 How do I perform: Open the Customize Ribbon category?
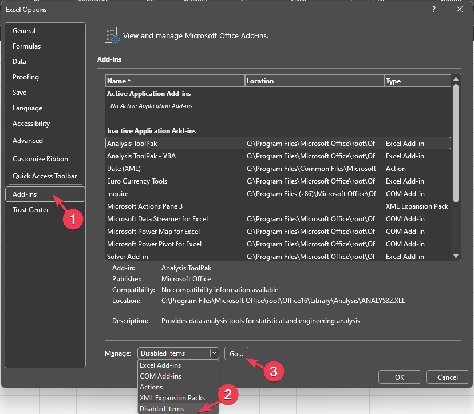point(40,159)
